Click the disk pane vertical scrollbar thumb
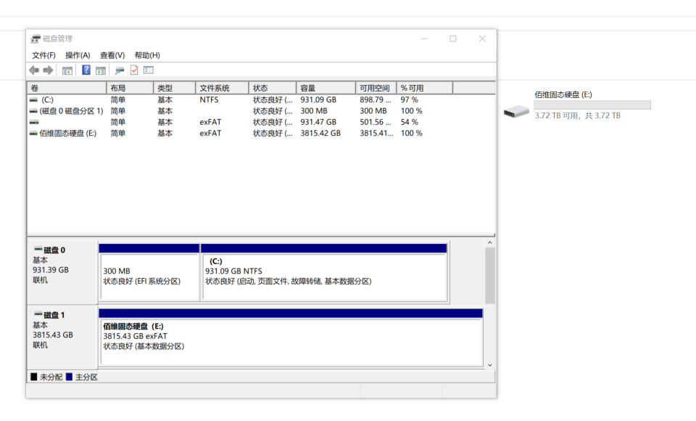This screenshot has height=421, width=696. tap(489, 275)
